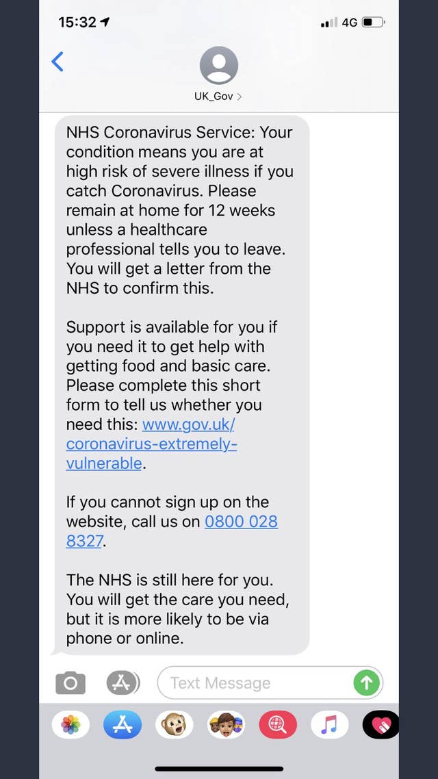Open the www.gov.uk coronavirus-extremely-vulnerable link
The image size is (438, 779).
pyautogui.click(x=151, y=444)
